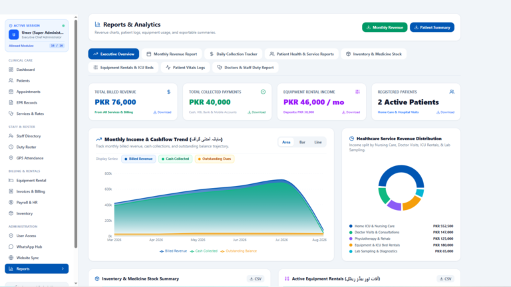Click the Equipment Rental Income sliders icon

[x=357, y=92]
